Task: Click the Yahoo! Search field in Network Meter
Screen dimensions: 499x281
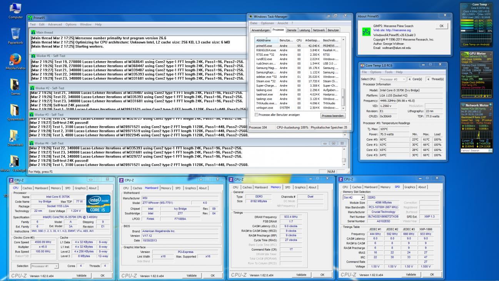Action: pyautogui.click(x=474, y=151)
